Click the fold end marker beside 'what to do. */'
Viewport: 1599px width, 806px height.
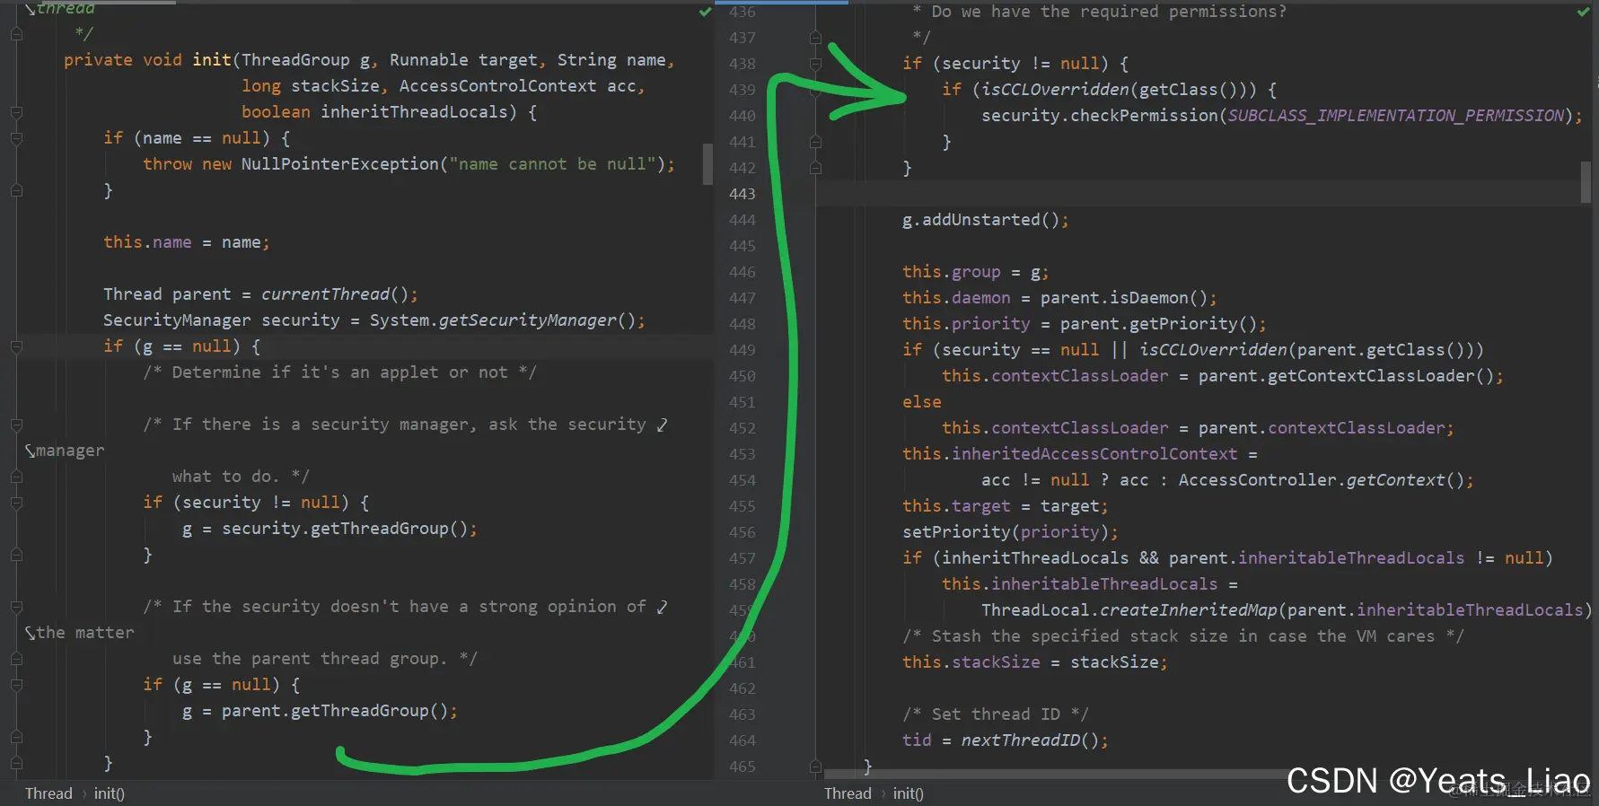[x=16, y=477]
